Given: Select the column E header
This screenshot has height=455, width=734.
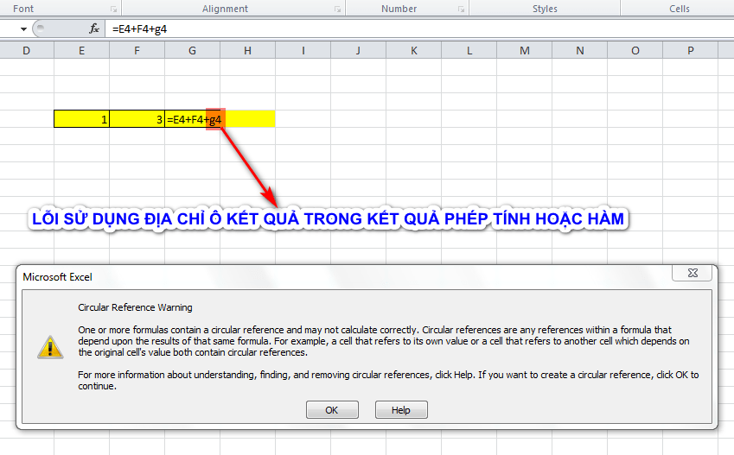Looking at the screenshot, I should pyautogui.click(x=81, y=51).
